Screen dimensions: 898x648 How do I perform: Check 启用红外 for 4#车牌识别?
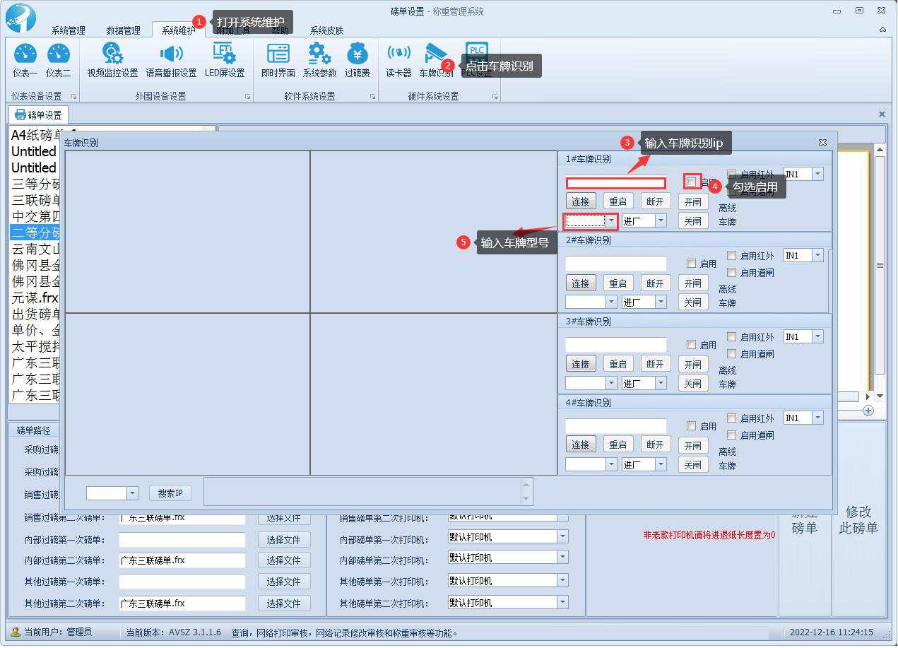tap(732, 418)
